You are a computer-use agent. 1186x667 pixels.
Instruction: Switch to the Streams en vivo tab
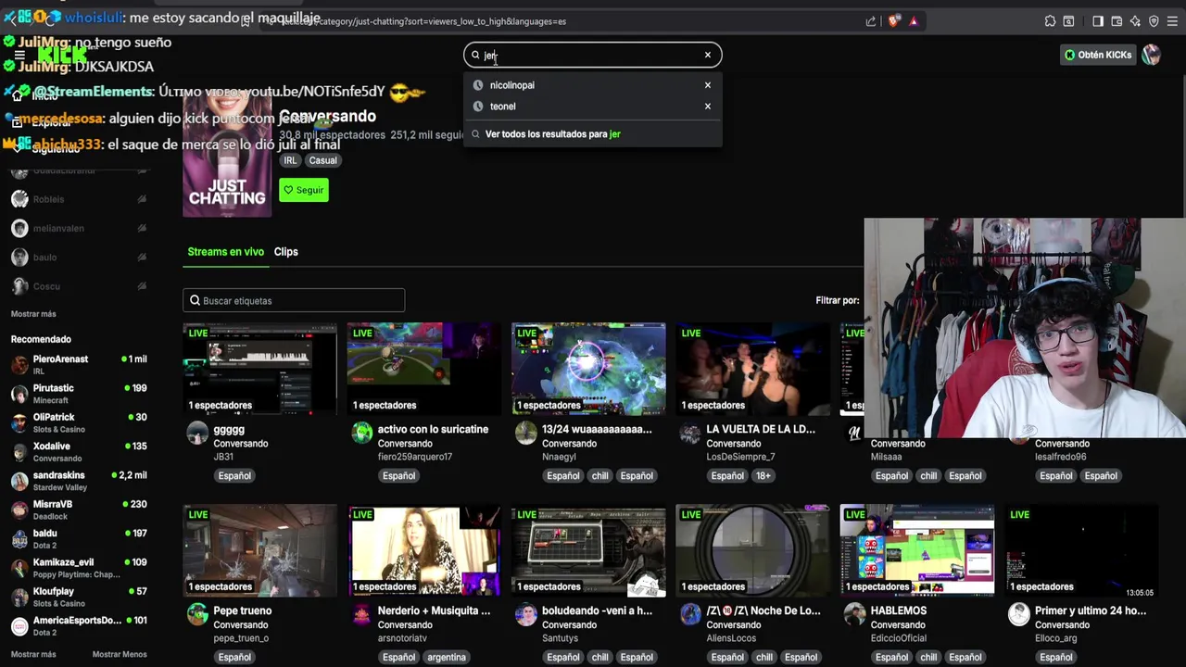225,252
